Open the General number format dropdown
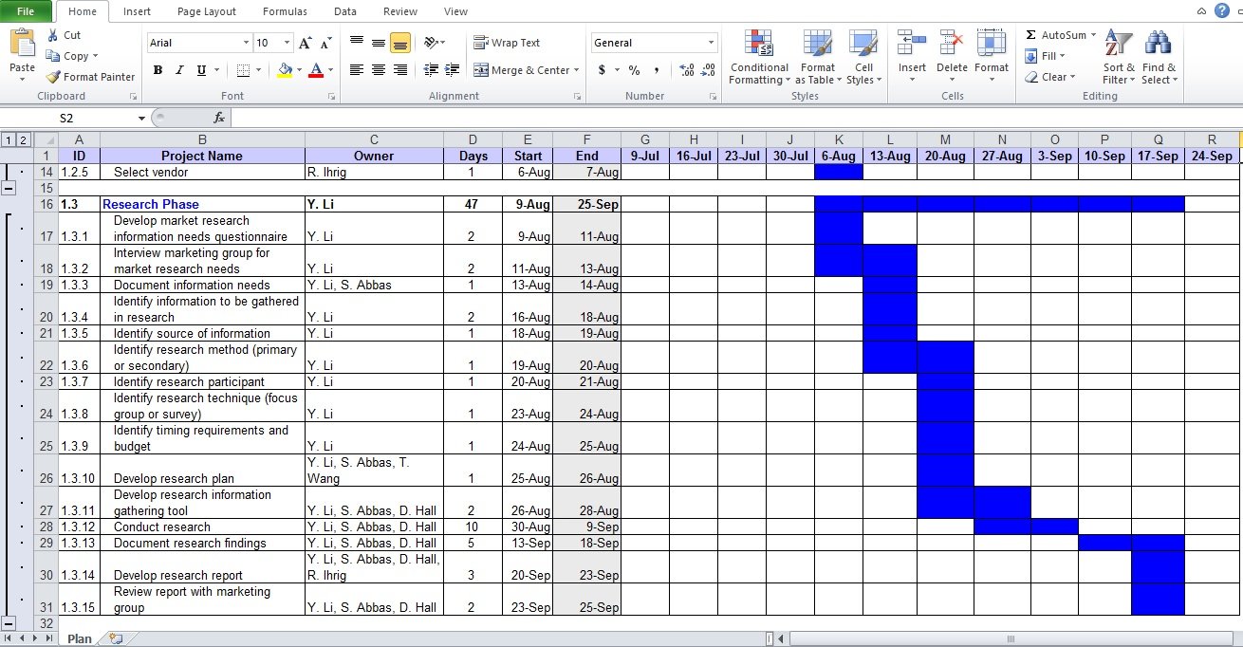This screenshot has width=1243, height=647. [654, 43]
